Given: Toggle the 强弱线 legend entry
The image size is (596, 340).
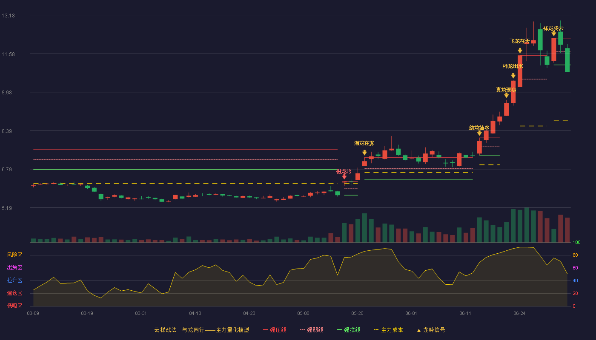Looking at the screenshot, I should (x=312, y=330).
